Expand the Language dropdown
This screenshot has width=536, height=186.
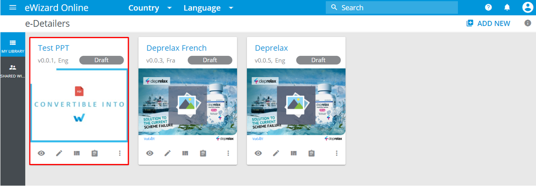click(208, 8)
